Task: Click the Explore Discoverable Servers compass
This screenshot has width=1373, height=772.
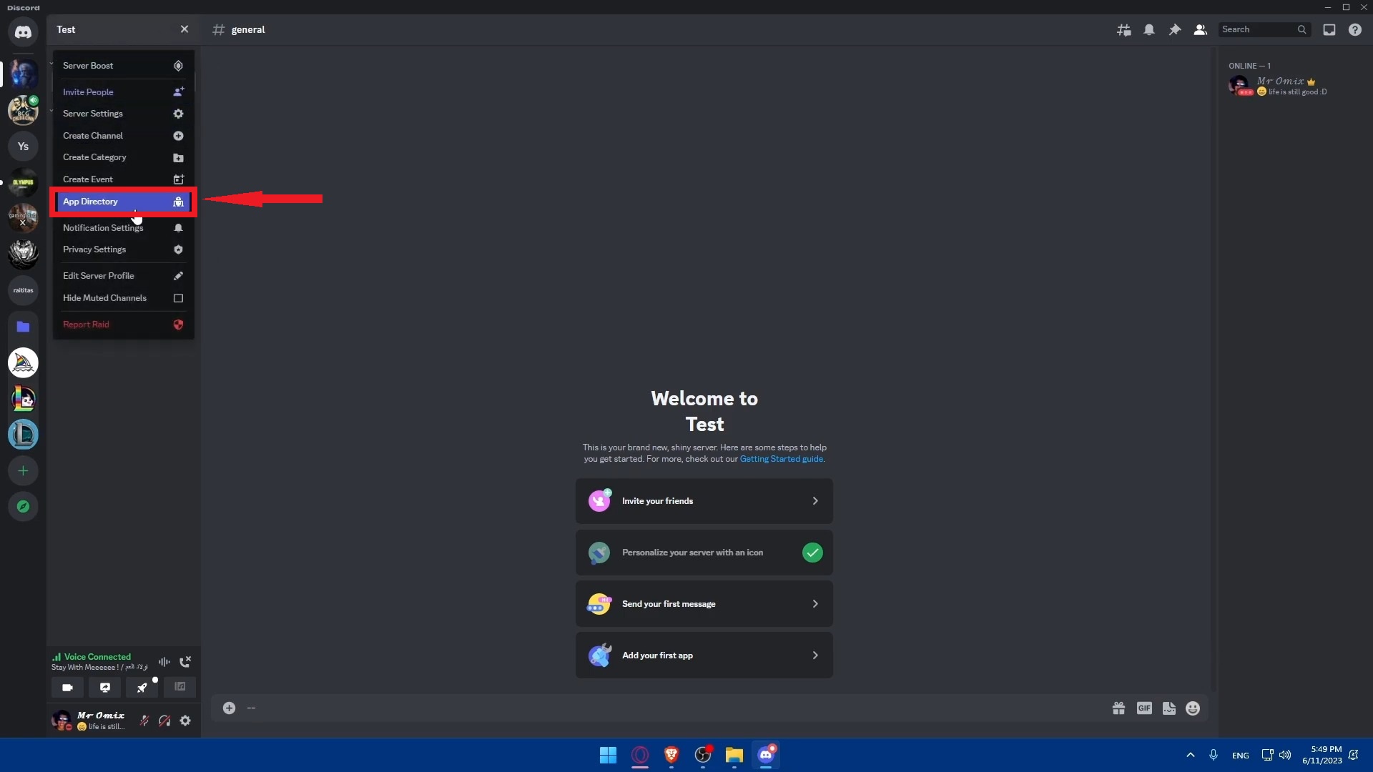Action: point(23,507)
